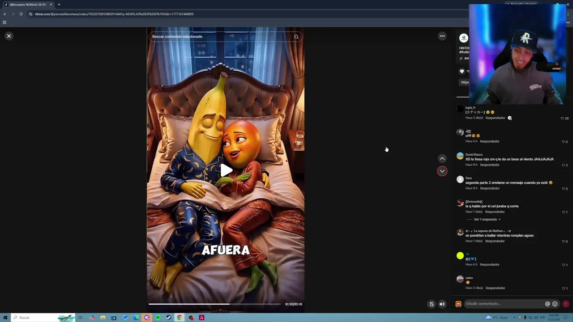Image resolution: width=573 pixels, height=322 pixels.
Task: Open valee's profile avatar
Action: pos(460,279)
